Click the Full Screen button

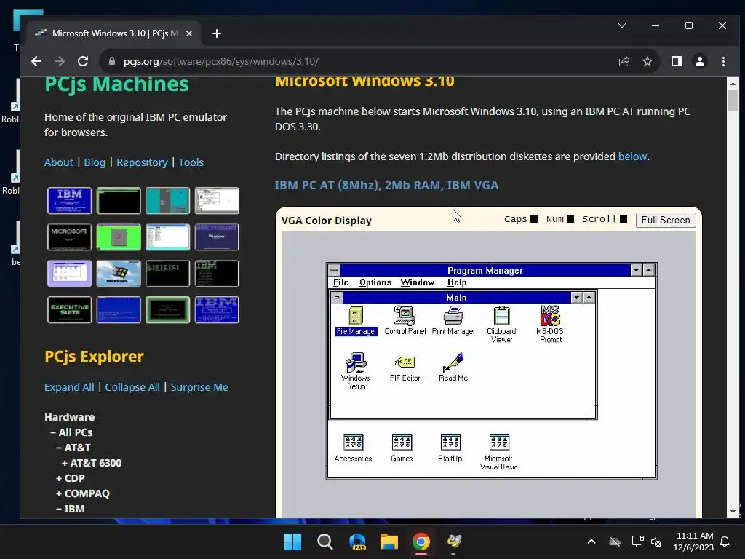pyautogui.click(x=666, y=220)
